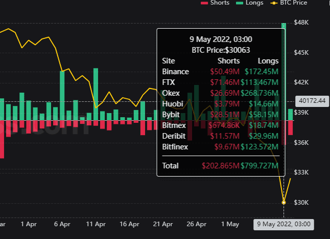This screenshot has width=330, height=239.
Task: Click the Huobi longs value $14.66M
Action: 264,104
